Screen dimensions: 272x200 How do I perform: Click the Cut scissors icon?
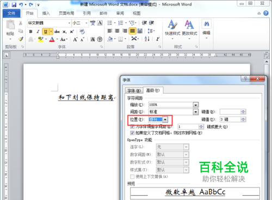click(21, 23)
